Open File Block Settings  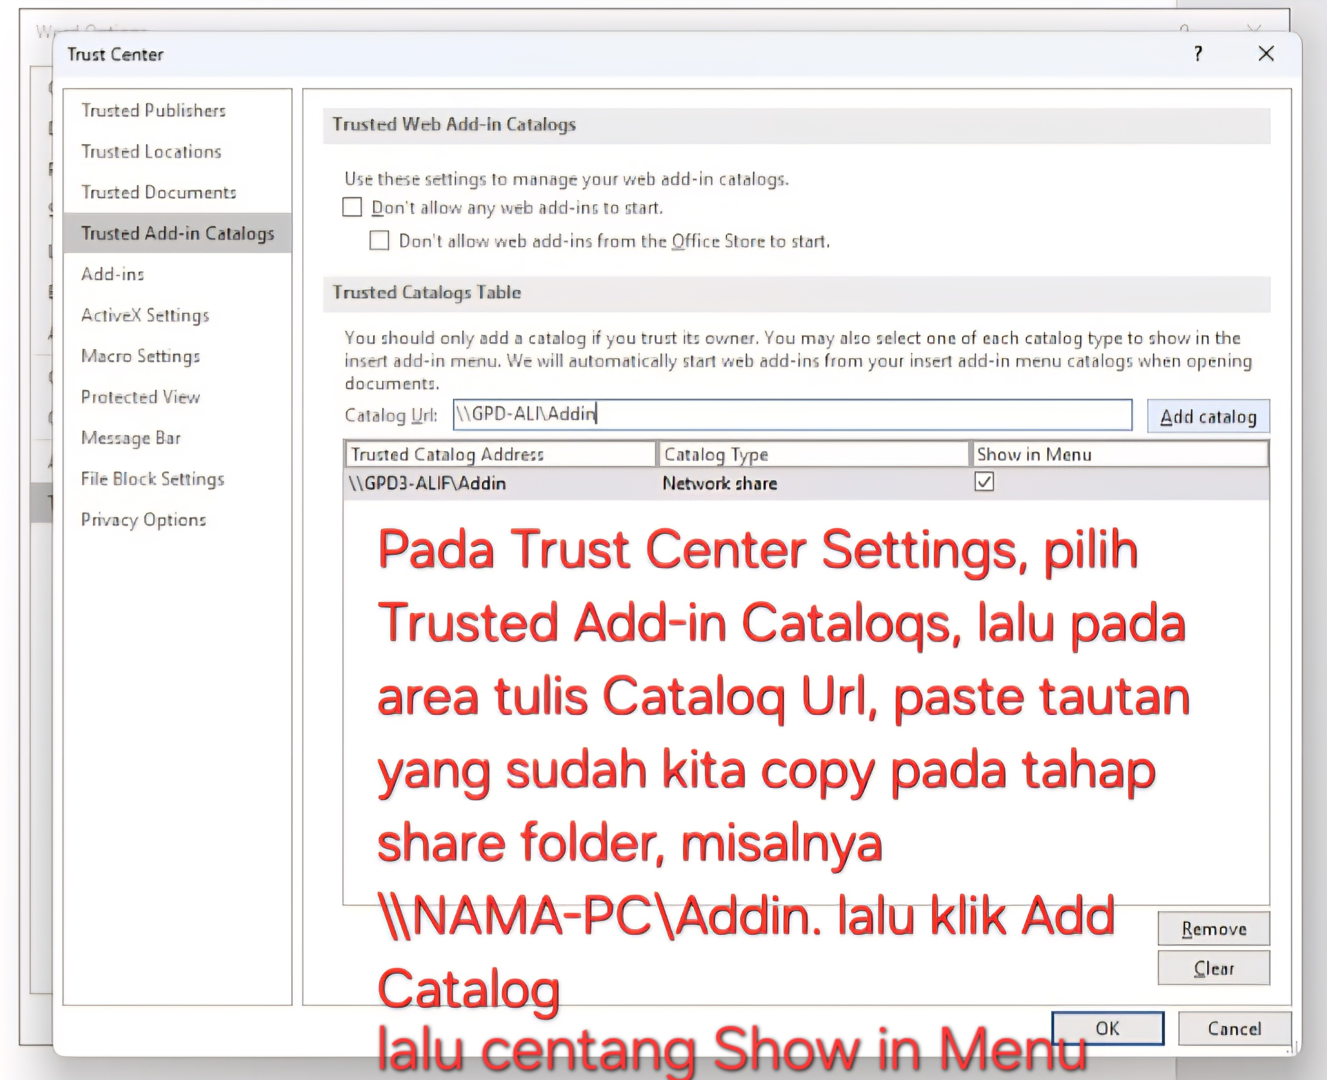(x=152, y=479)
